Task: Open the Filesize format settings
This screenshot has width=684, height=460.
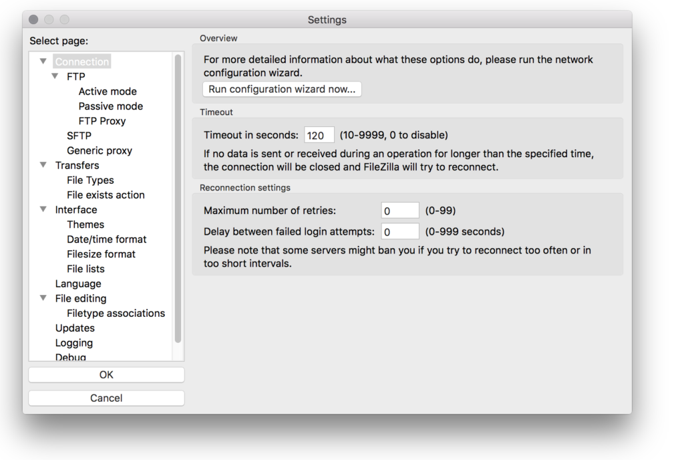Action: [x=101, y=253]
